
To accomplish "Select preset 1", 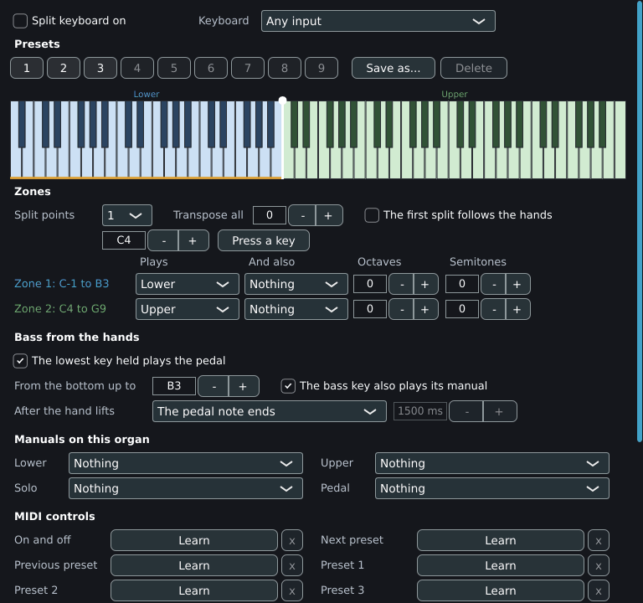I will pyautogui.click(x=27, y=68).
